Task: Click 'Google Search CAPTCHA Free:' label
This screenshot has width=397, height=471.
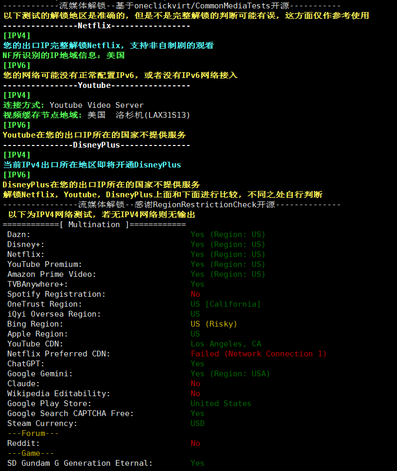Action: pyautogui.click(x=70, y=413)
